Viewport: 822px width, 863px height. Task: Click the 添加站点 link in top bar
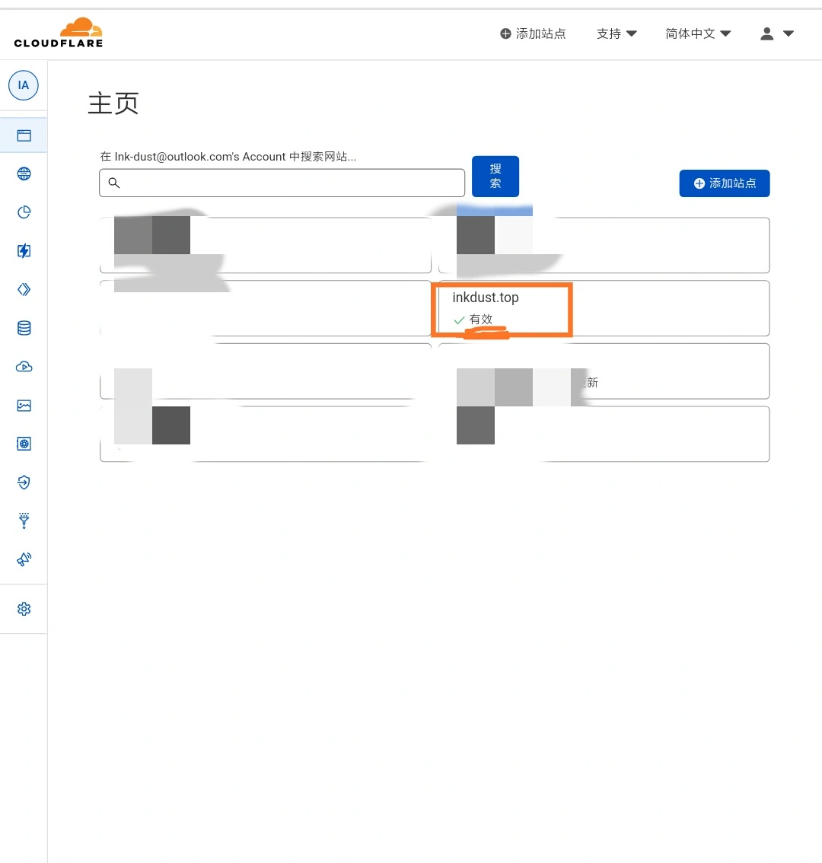[x=533, y=33]
